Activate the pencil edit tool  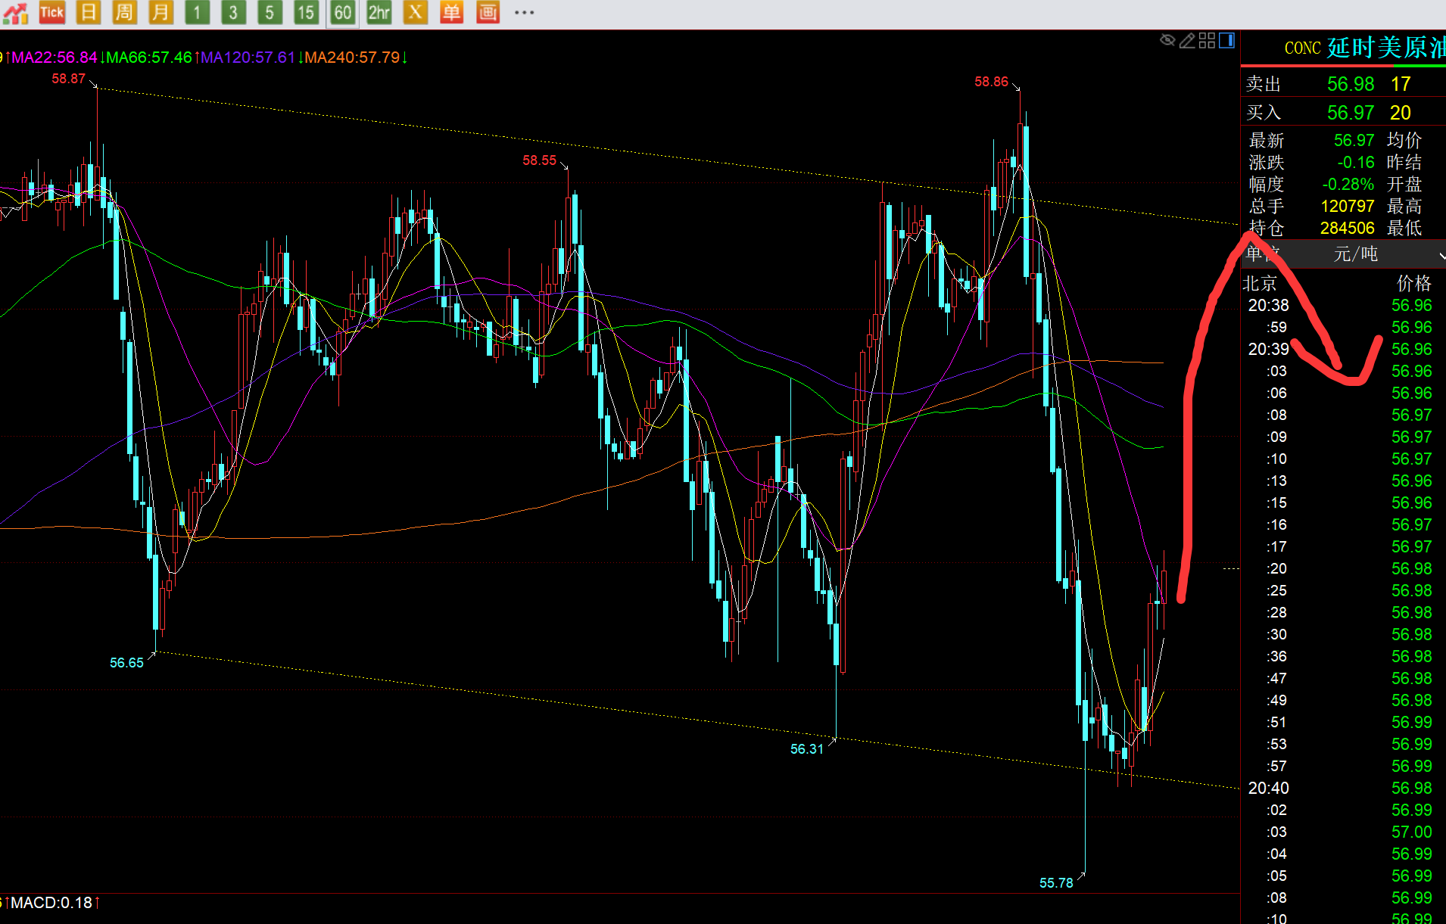click(1187, 41)
